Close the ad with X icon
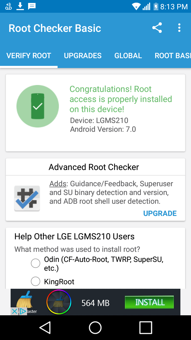 coord(15,311)
